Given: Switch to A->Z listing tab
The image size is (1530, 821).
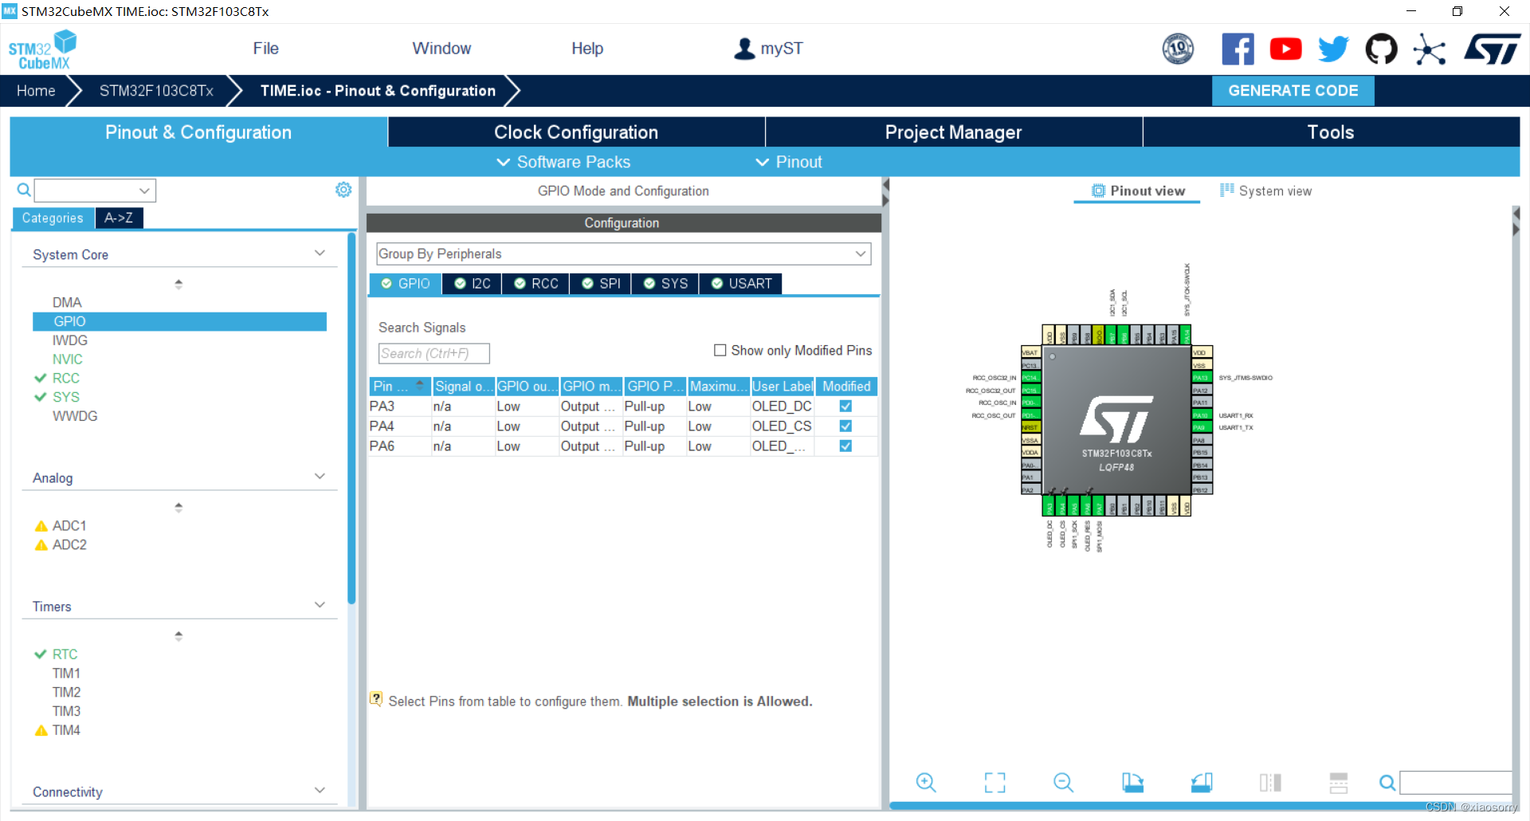Looking at the screenshot, I should [119, 218].
